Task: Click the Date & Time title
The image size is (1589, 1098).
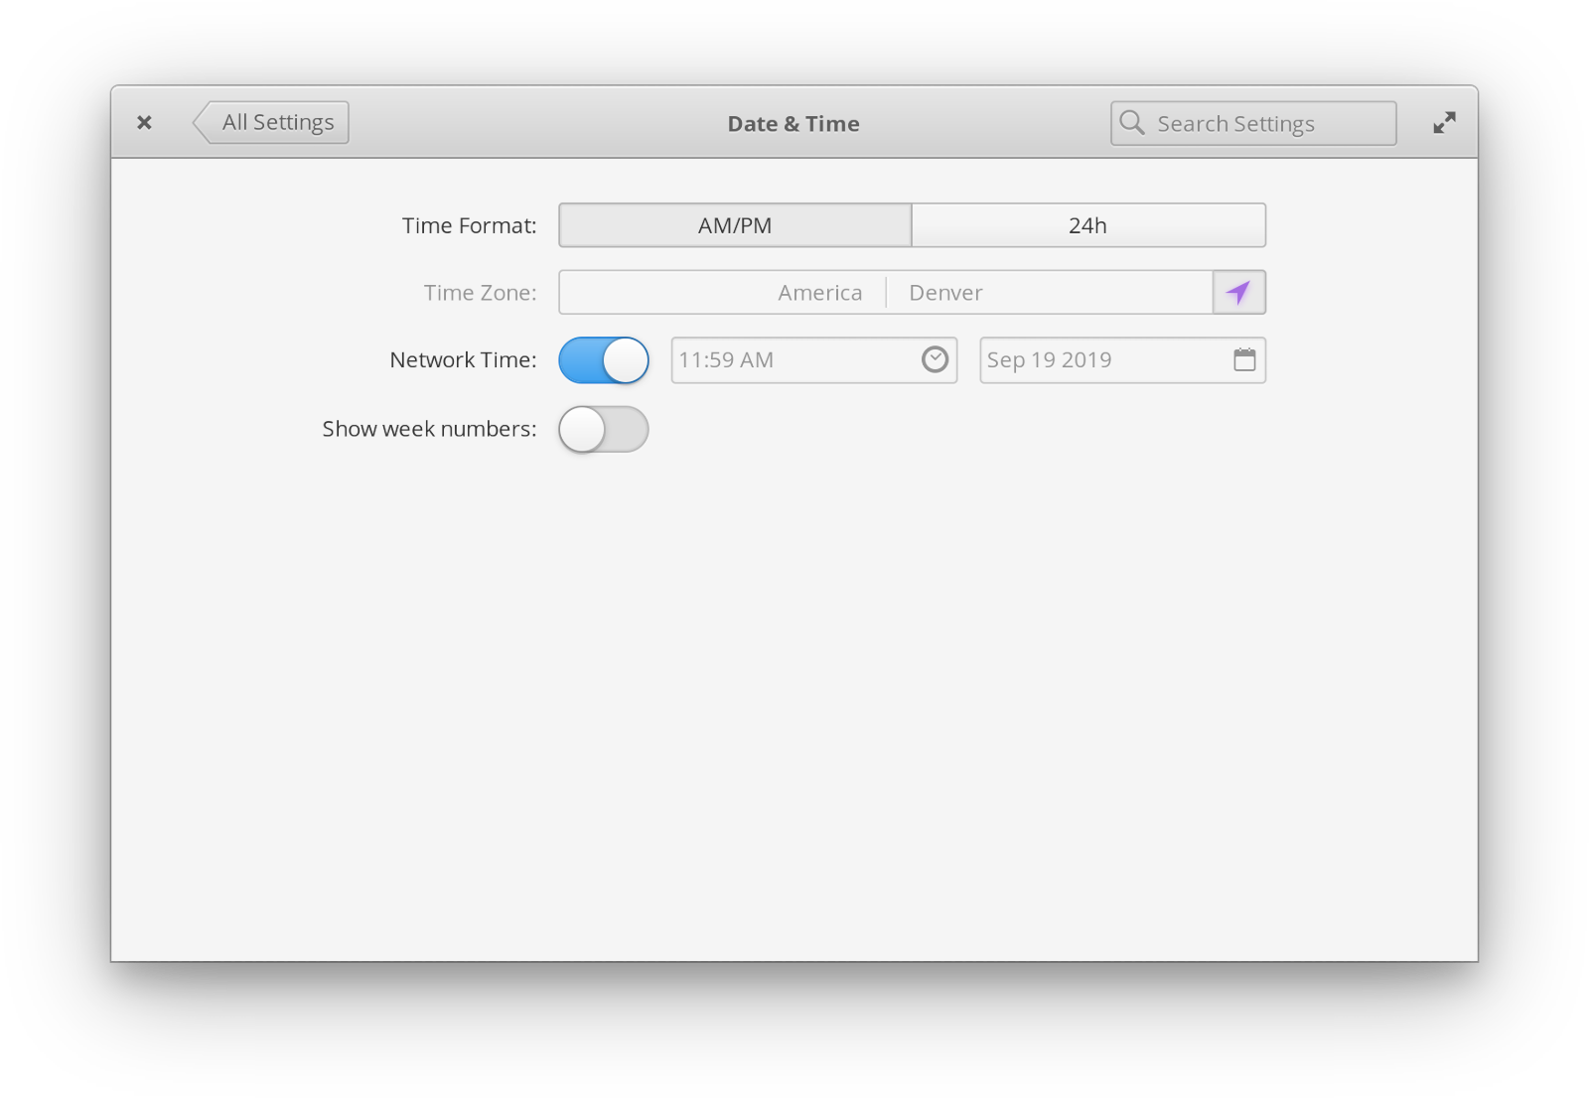Action: coord(793,123)
